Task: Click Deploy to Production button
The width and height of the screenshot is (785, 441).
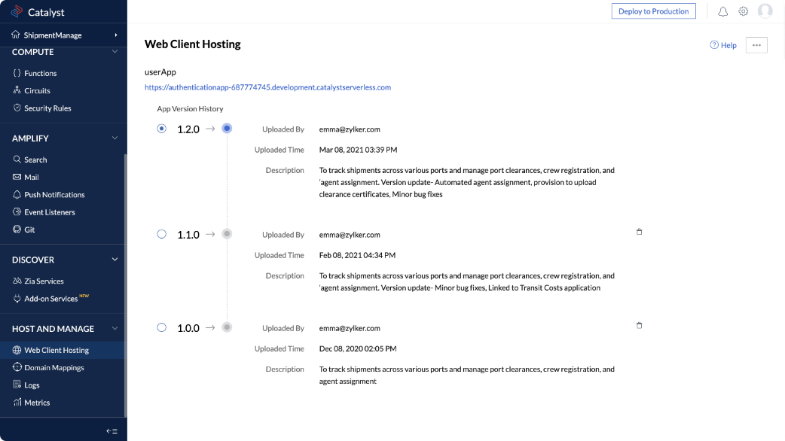Action: point(654,11)
